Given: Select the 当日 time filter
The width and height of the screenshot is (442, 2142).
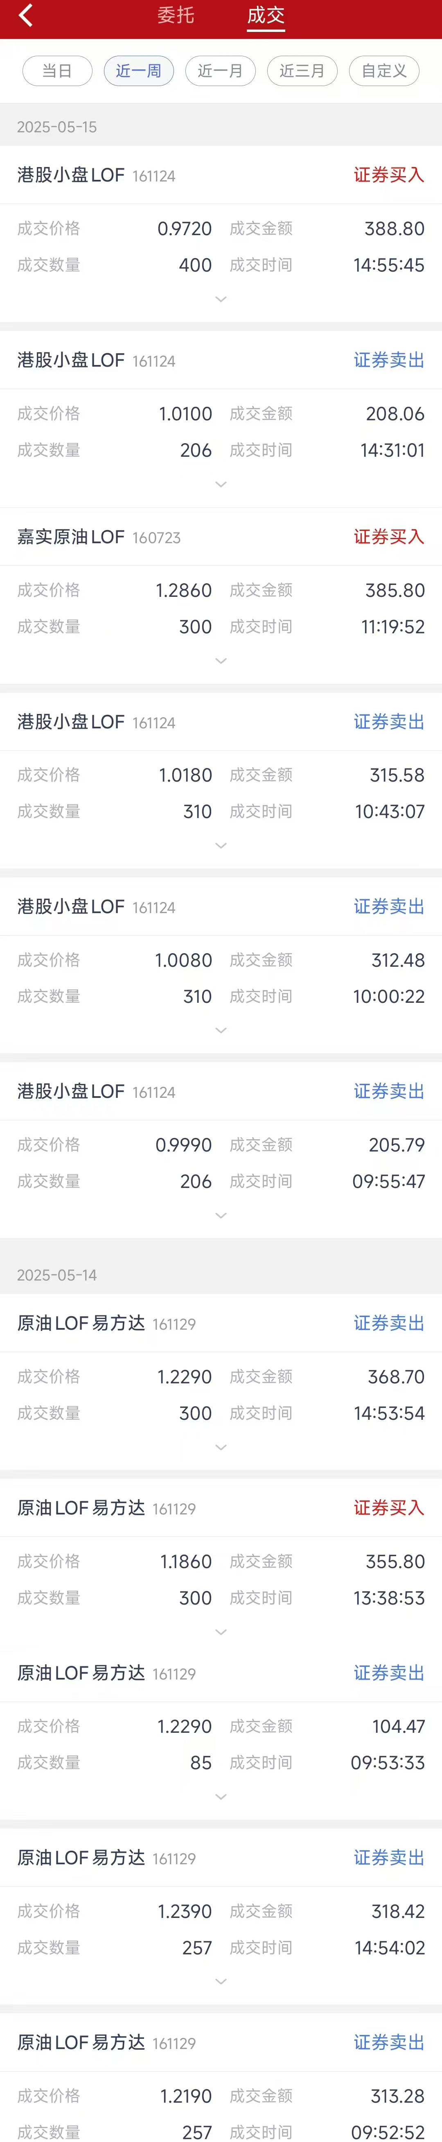Looking at the screenshot, I should pyautogui.click(x=56, y=71).
